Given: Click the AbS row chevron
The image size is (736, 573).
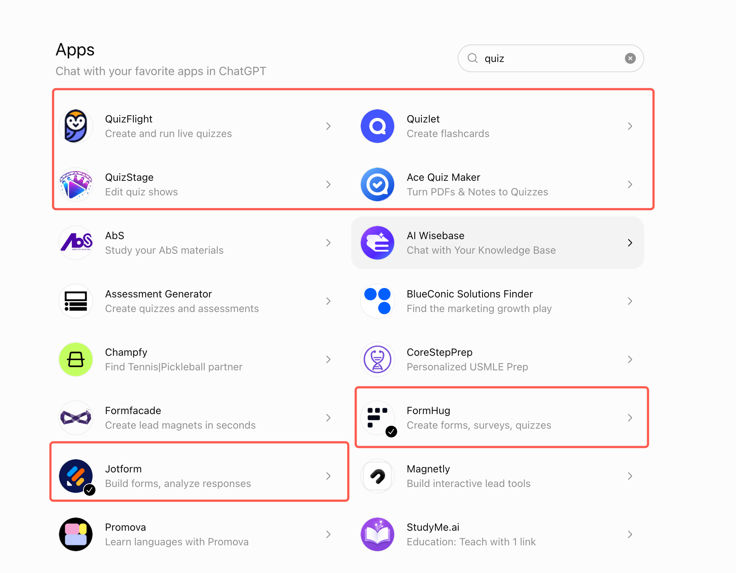Looking at the screenshot, I should (328, 243).
